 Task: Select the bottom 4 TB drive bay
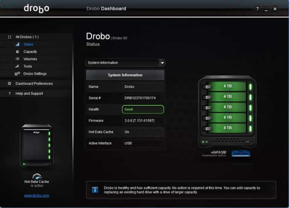pos(227,128)
